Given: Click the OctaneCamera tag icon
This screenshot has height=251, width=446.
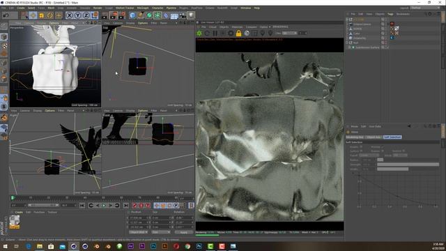Looking at the screenshot, I should 392,24.
